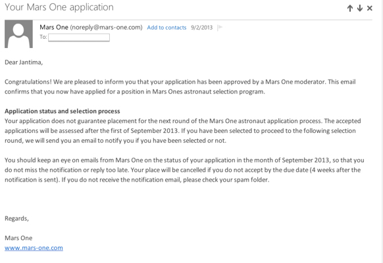Add Mars One to contacts
The height and width of the screenshot is (263, 383).
pyautogui.click(x=166, y=28)
